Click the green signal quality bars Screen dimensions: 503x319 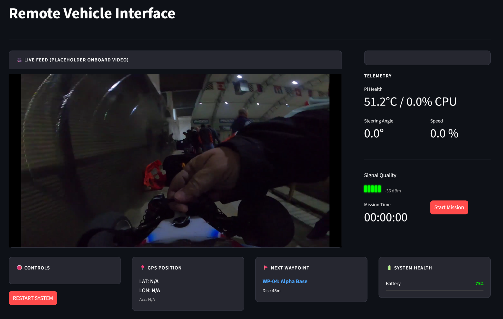pyautogui.click(x=372, y=189)
